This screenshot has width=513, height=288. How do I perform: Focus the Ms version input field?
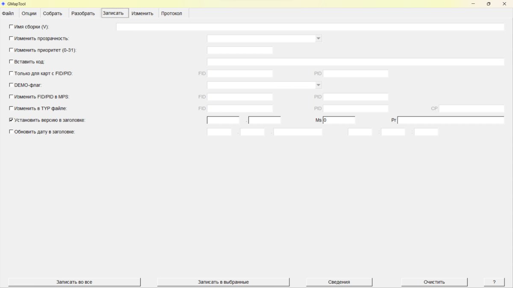(x=339, y=120)
